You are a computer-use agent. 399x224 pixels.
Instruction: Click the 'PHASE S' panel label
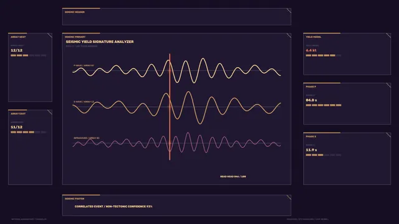pos(311,136)
